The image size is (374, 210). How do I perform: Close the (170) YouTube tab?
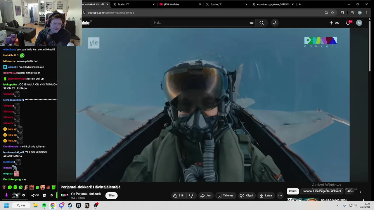[200, 4]
